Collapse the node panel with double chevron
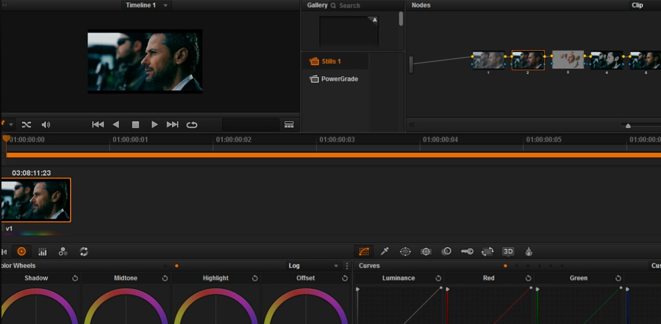The image size is (661, 324). pos(412,125)
